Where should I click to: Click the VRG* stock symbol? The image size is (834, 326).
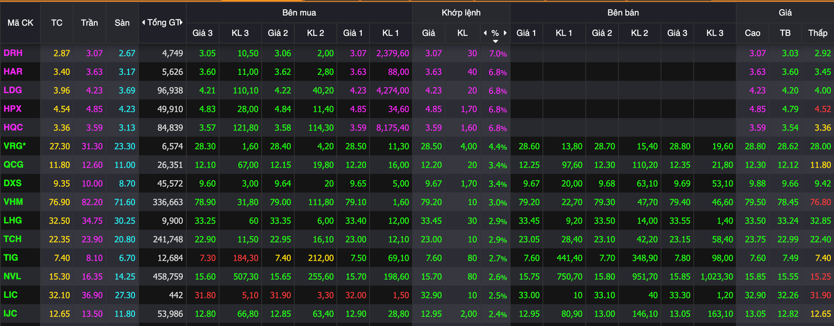15,147
